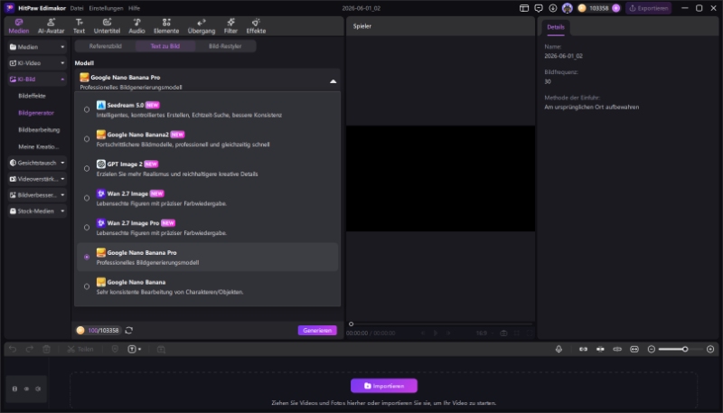Expand the Medien sidebar section
Viewport: 723px width, 413px height.
37,47
